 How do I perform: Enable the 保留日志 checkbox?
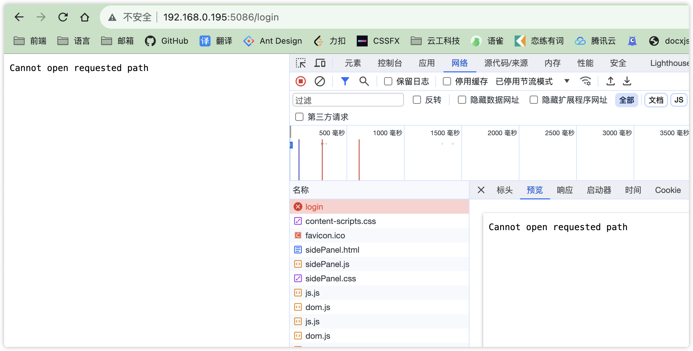(x=388, y=81)
